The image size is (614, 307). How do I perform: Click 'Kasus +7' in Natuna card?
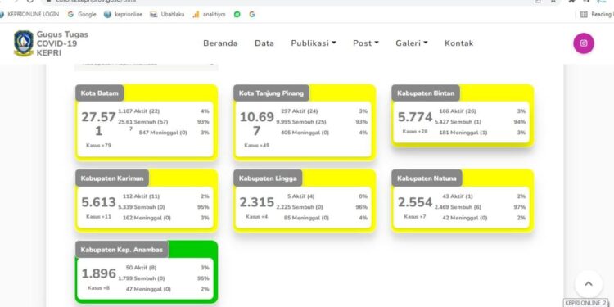click(415, 217)
